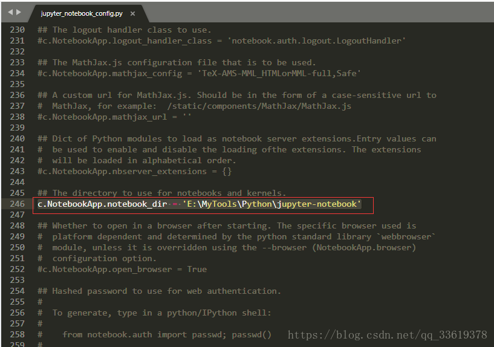Image resolution: width=494 pixels, height=347 pixels.
Task: Click comment 'configuration option.' on line 251
Action: click(97, 259)
